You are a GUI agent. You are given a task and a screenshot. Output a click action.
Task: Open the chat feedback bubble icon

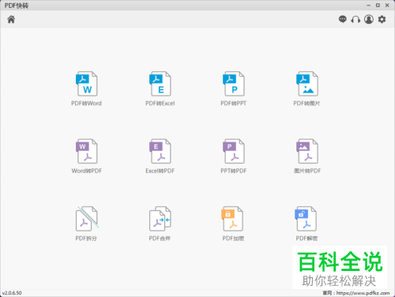(342, 19)
